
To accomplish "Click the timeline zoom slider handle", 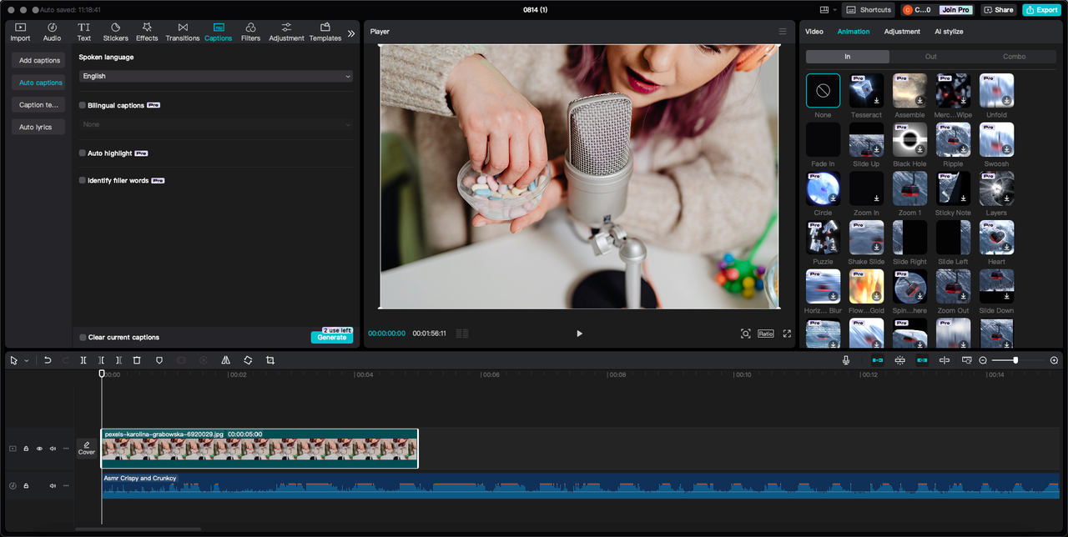I will click(x=1015, y=360).
